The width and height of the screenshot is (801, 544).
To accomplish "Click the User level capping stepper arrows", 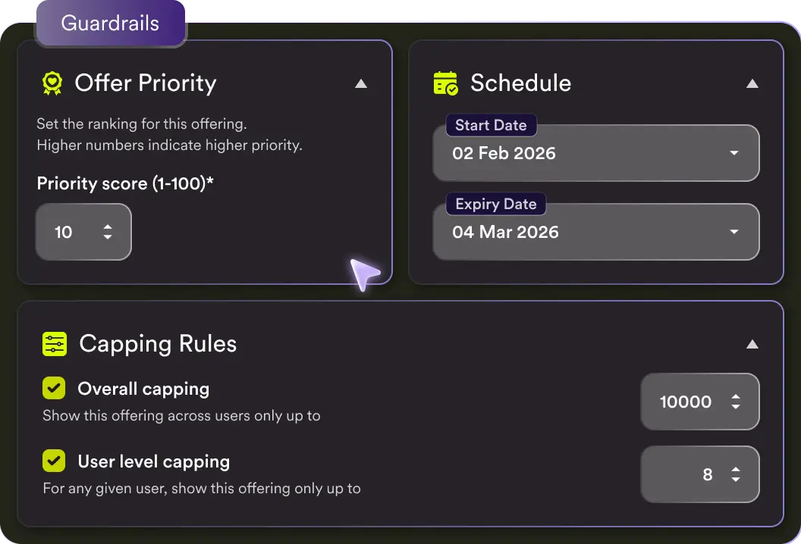I will [x=735, y=475].
